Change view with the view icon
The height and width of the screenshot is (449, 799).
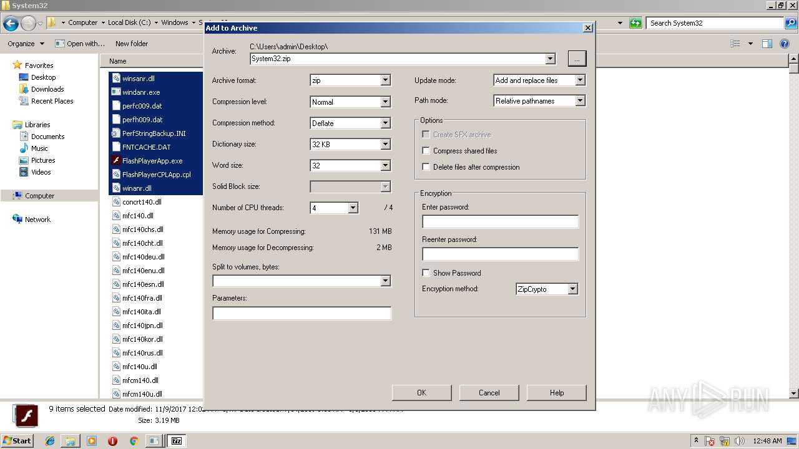735,44
